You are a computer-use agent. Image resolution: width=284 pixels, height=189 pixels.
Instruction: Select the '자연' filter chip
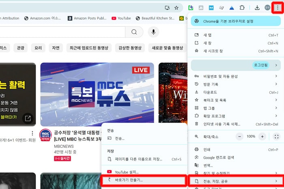(56, 48)
